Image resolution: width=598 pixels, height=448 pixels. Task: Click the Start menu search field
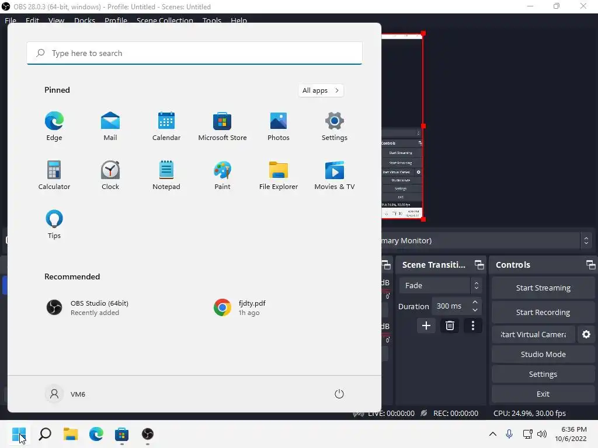(194, 53)
